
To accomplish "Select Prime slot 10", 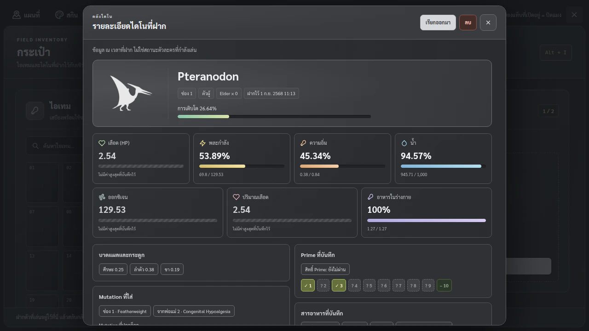I will 444,285.
